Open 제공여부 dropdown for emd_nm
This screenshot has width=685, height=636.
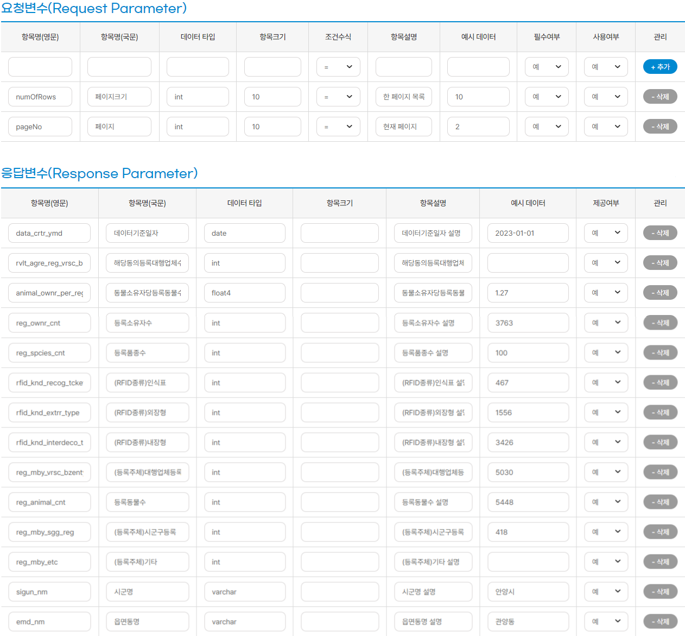tap(606, 621)
